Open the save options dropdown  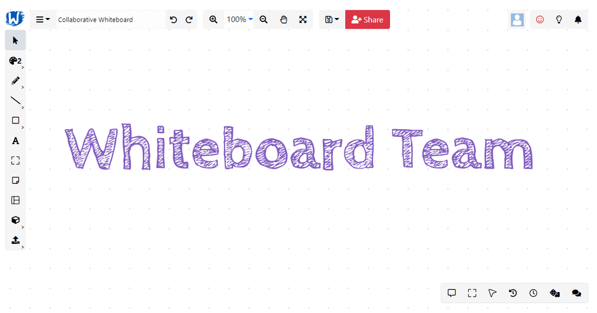tap(332, 19)
